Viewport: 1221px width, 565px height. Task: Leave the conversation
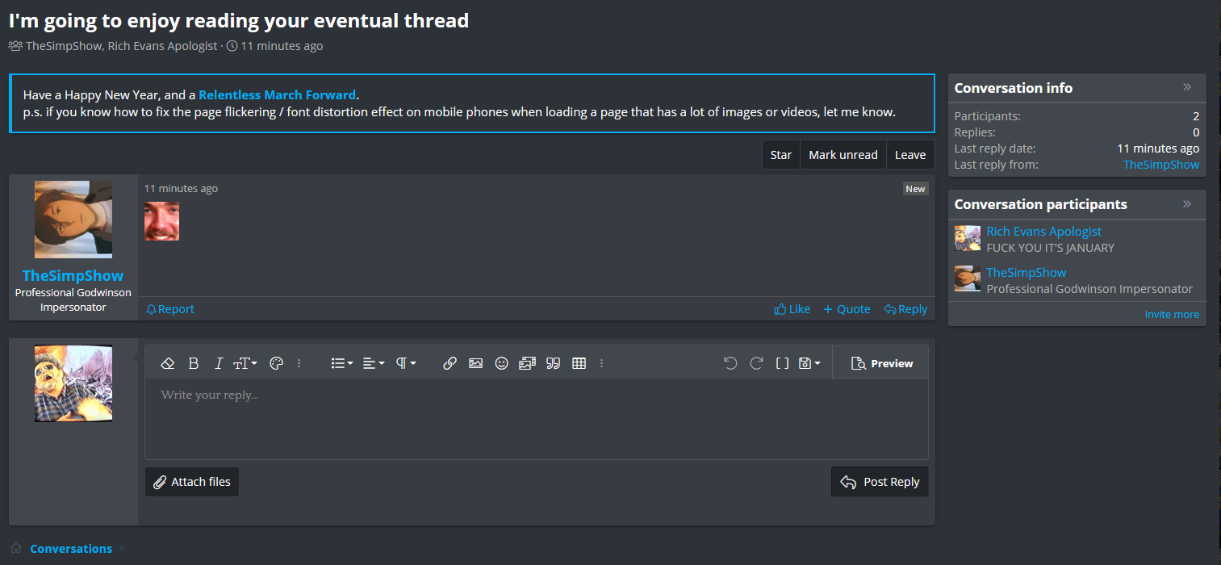click(x=910, y=155)
